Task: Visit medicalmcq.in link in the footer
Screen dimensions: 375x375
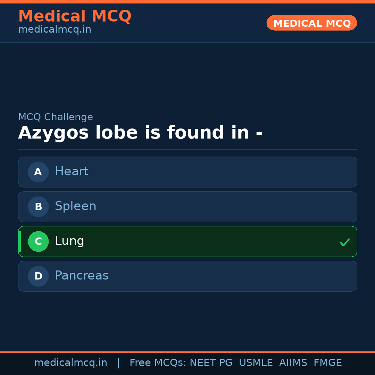Action: [70, 362]
